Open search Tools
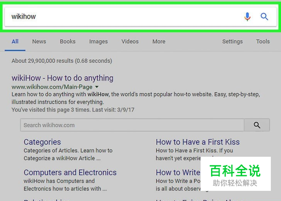The height and width of the screenshot is (201, 281). pyautogui.click(x=263, y=41)
